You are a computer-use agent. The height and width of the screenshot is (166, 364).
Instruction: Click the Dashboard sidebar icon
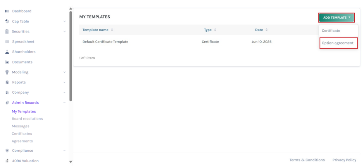[x=7, y=11]
